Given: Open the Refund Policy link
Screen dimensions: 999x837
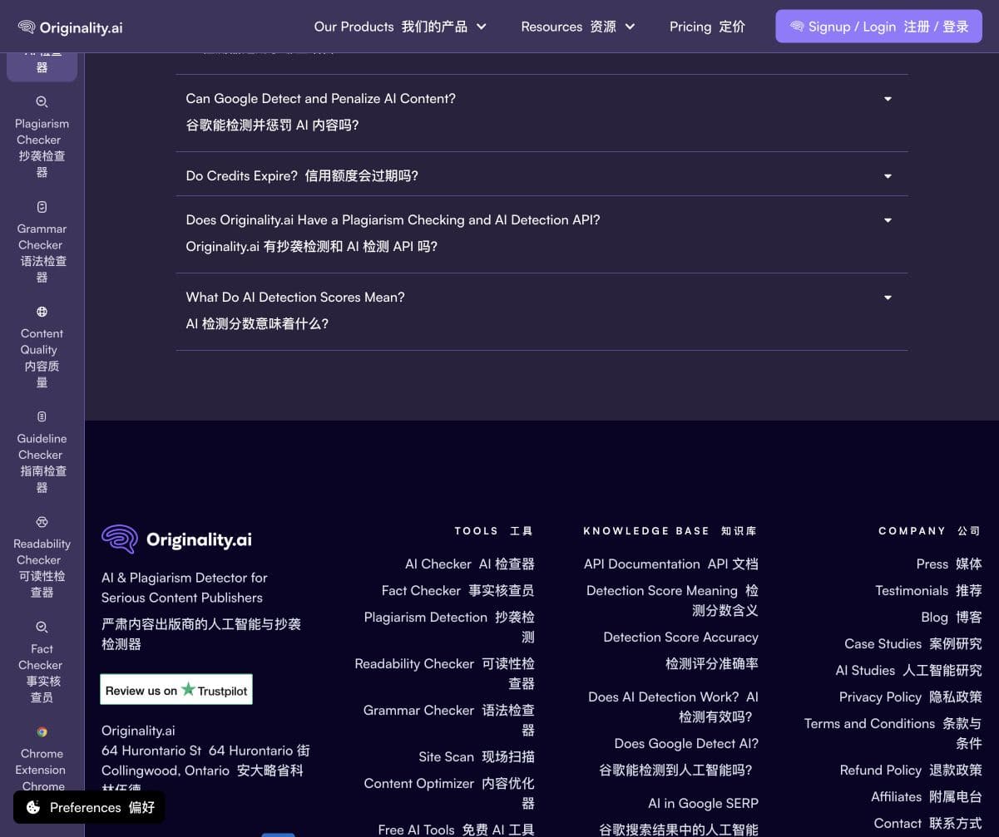Looking at the screenshot, I should 911,770.
